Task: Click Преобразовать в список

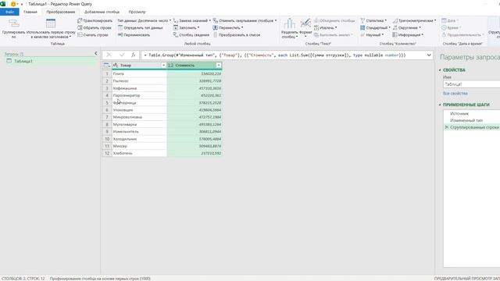Action: [237, 34]
